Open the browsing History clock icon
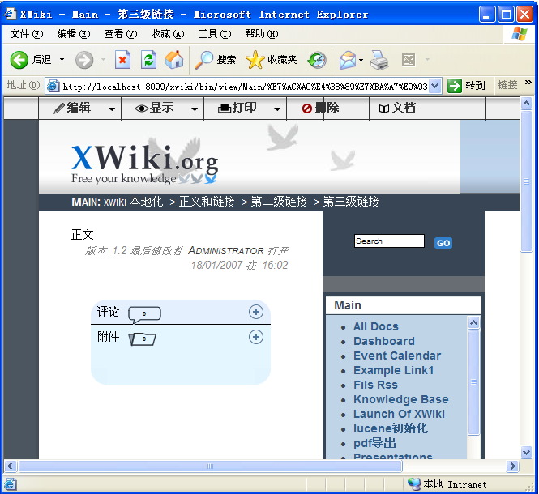Viewport: 539px width, 494px height. tap(317, 60)
